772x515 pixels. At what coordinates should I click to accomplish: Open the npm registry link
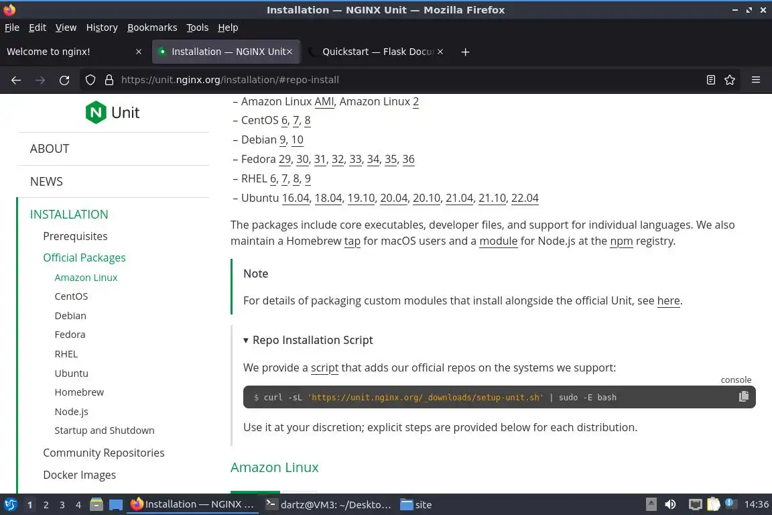(621, 241)
